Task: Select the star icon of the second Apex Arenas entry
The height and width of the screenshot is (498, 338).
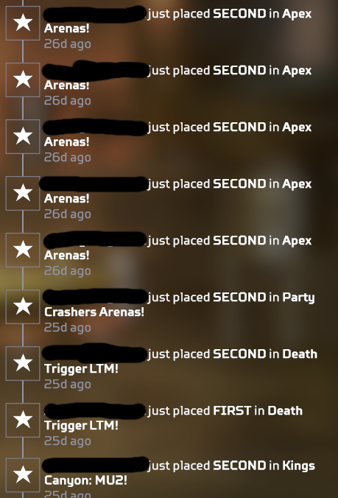Action: (x=23, y=80)
